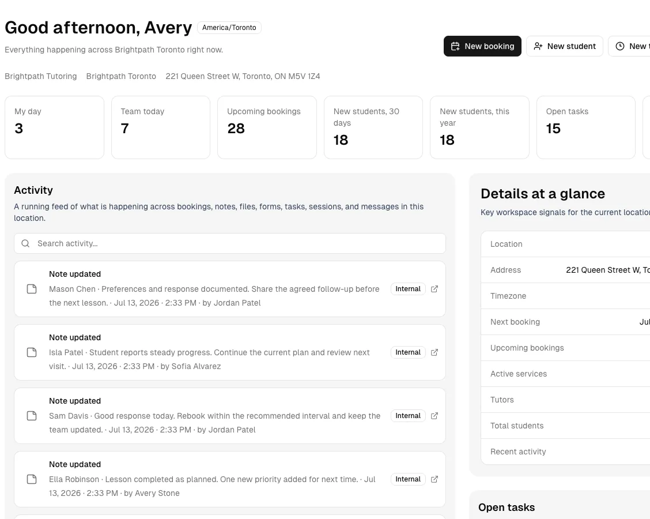This screenshot has width=650, height=519.
Task: Open the Isla Patel note activity card
Action: [x=230, y=352]
